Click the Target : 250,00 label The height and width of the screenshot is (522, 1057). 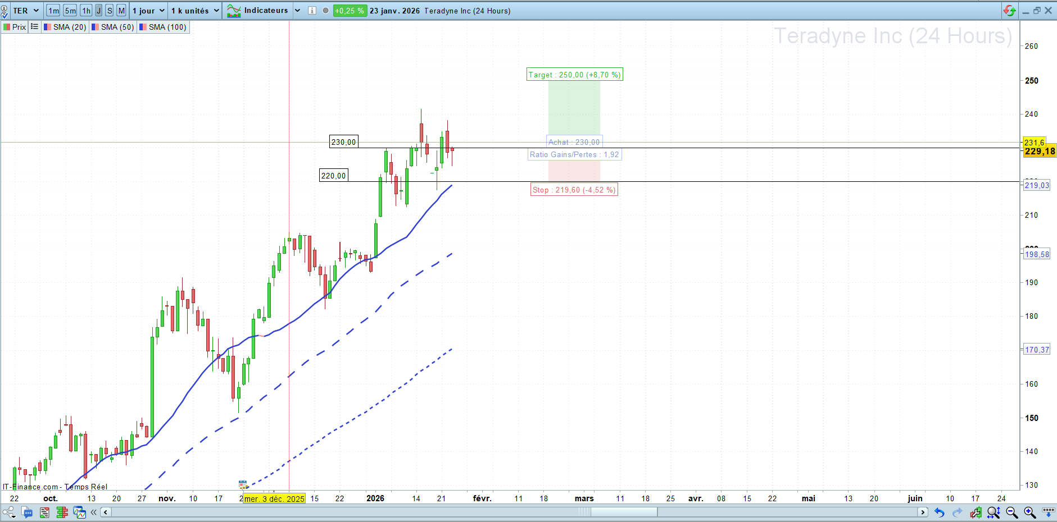574,75
